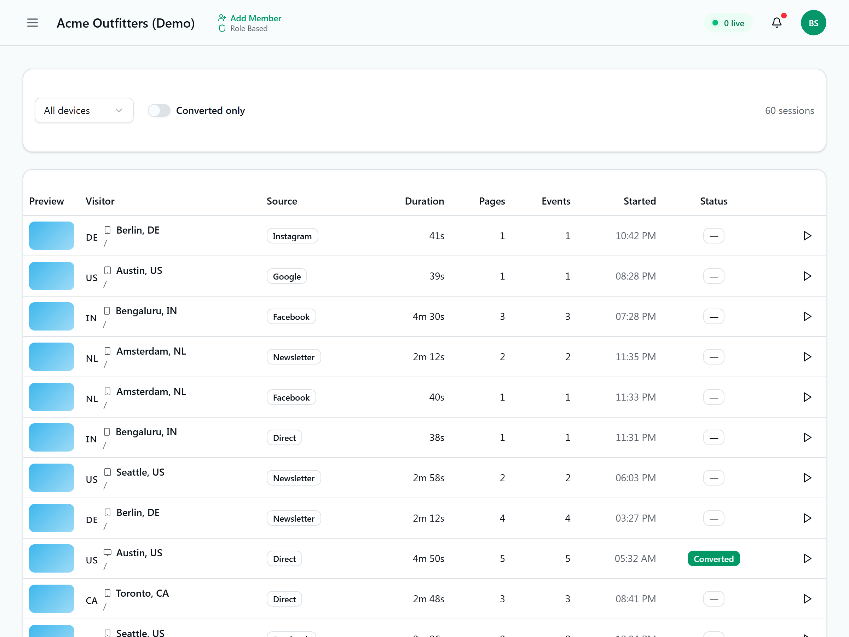Play the converted Austin session at 05:32 AM
The width and height of the screenshot is (849, 637).
[807, 558]
